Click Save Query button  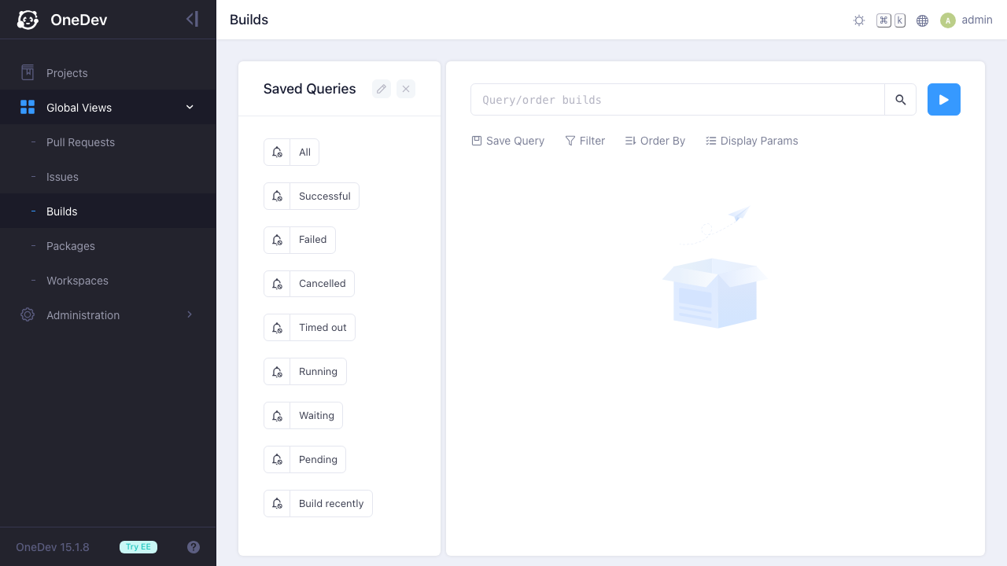(508, 141)
